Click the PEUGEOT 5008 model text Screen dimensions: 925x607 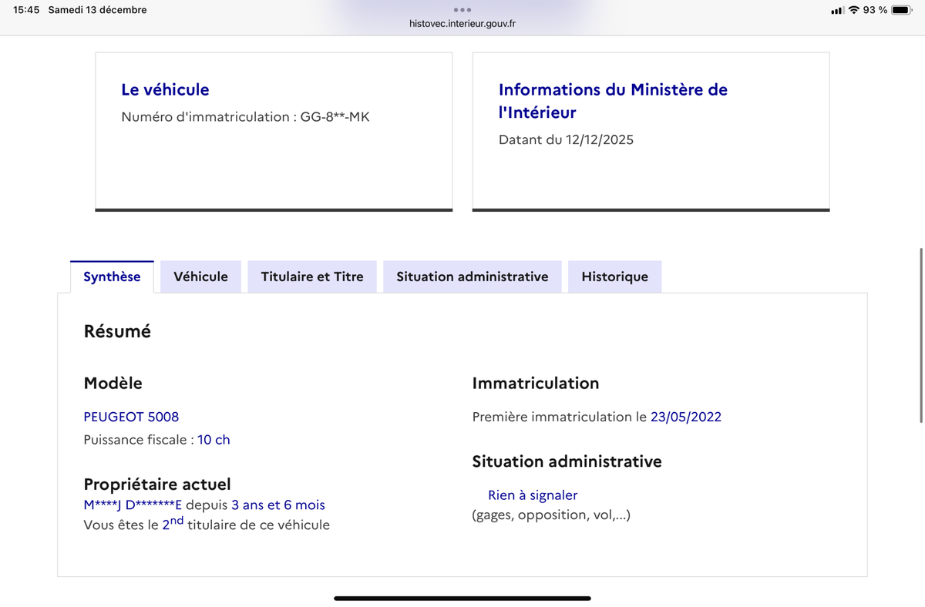tap(131, 417)
